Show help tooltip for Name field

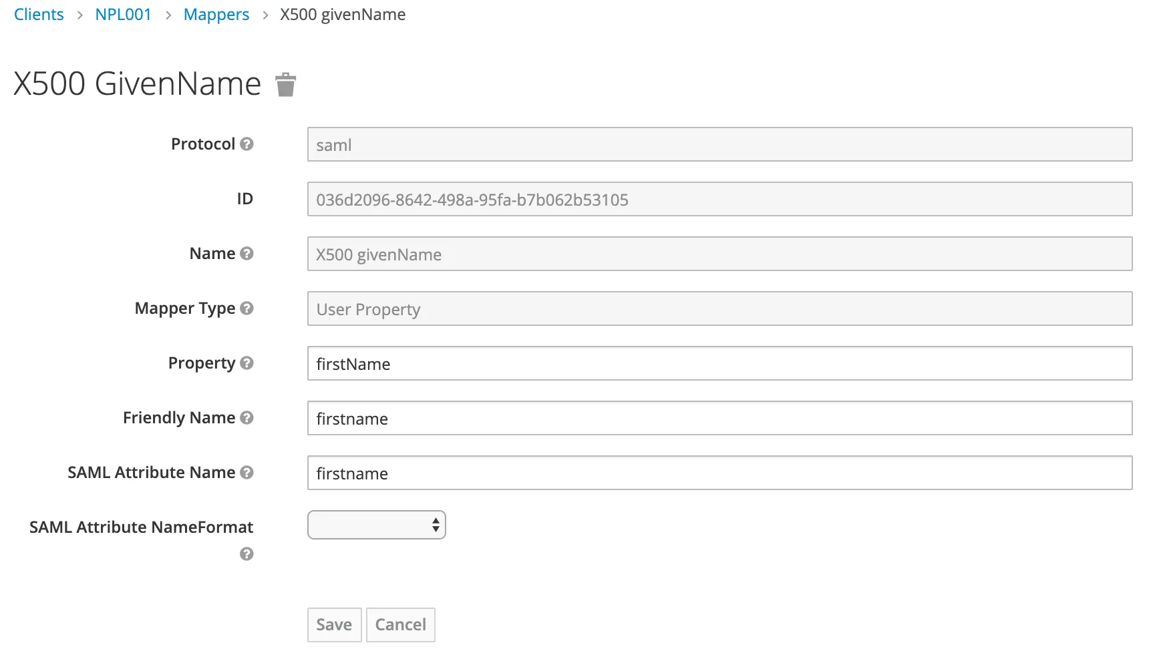pos(247,254)
